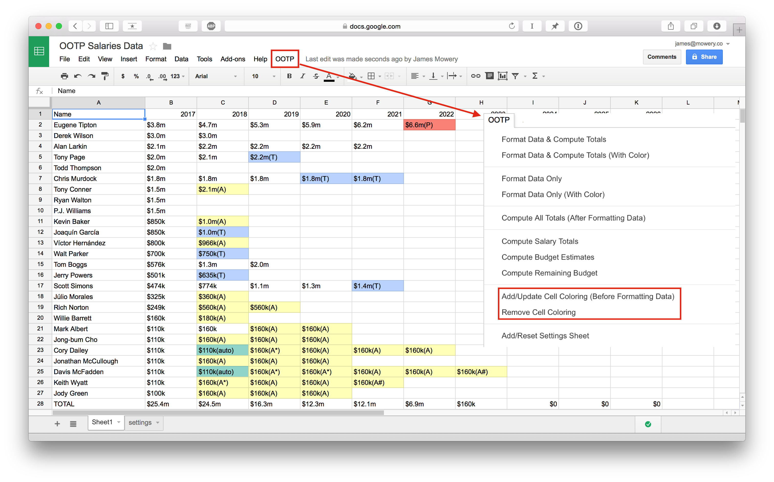Select the Paint format roller icon
This screenshot has height=482, width=774.
(105, 76)
